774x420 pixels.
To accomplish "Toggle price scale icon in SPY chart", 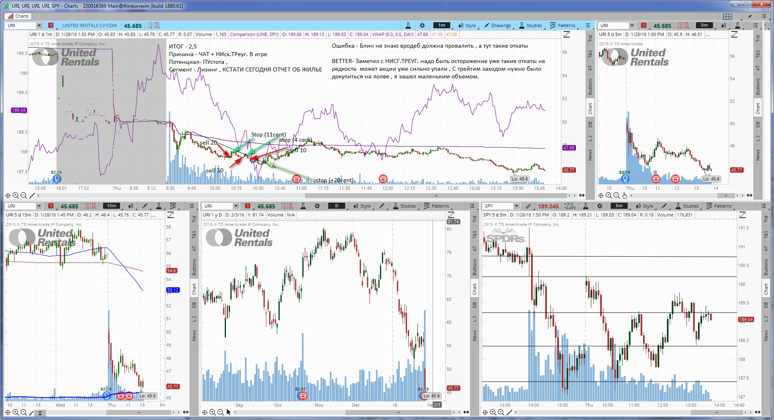I will click(742, 215).
